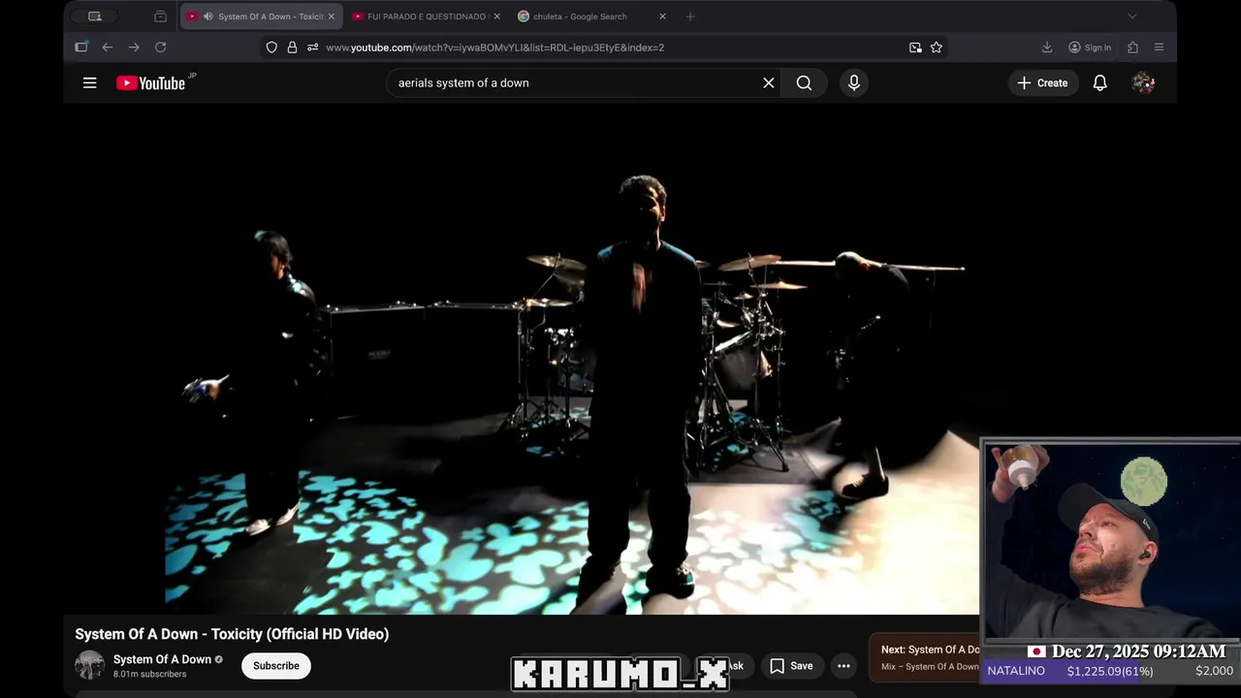Open the account avatar menu
The width and height of the screenshot is (1241, 698).
click(x=1143, y=83)
